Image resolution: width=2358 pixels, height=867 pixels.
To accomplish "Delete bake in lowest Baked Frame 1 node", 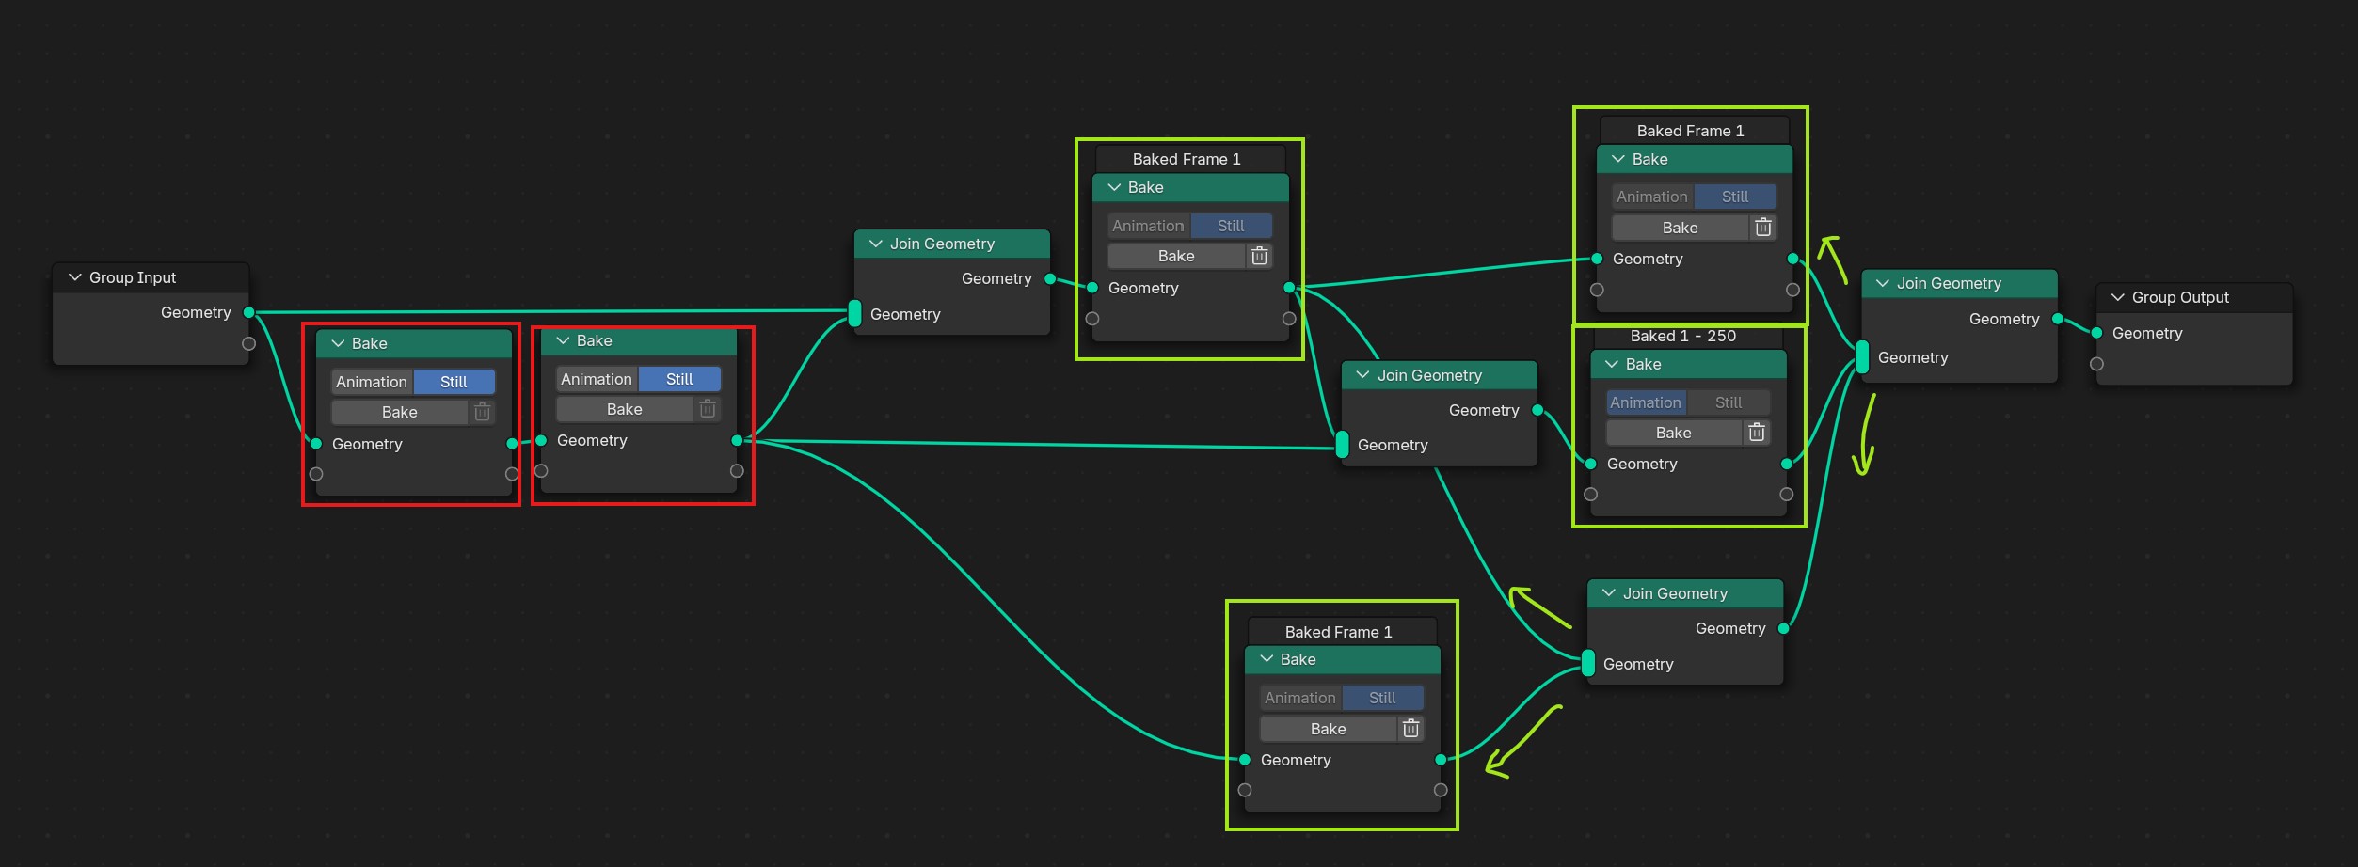I will [1411, 729].
